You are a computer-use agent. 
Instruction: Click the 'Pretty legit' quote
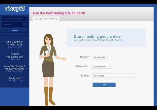pyautogui.click(x=14, y=78)
